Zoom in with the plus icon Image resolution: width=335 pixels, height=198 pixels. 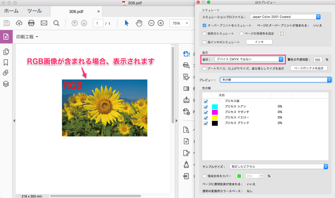[161, 23]
